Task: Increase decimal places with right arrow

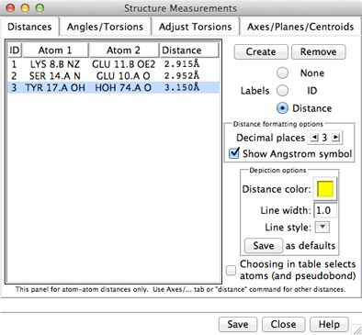Action: [x=335, y=138]
